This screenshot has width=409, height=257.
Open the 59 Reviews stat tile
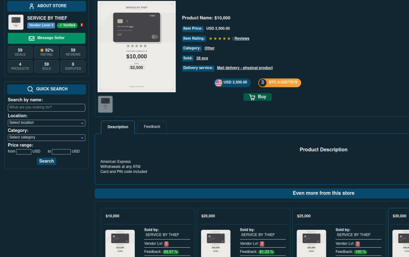73,52
